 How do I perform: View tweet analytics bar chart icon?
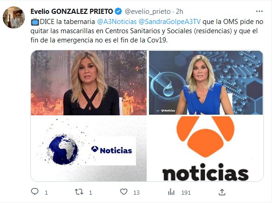(171, 192)
